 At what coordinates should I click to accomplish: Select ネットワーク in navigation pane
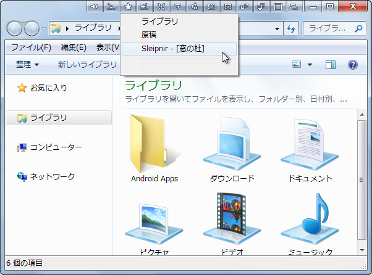(46, 176)
